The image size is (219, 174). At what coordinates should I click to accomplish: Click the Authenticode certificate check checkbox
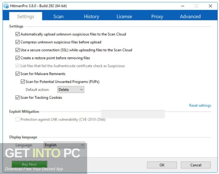point(17,66)
